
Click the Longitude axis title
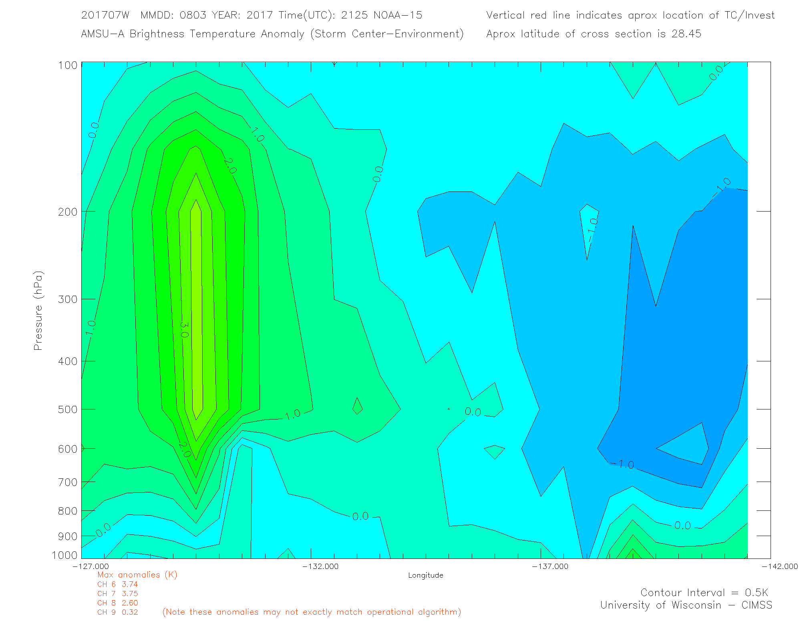[425, 575]
